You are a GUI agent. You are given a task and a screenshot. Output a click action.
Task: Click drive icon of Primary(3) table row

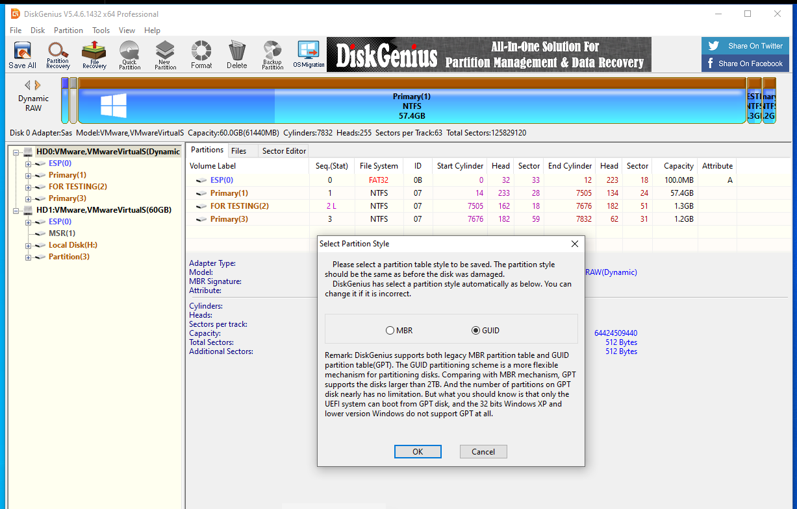click(x=201, y=219)
